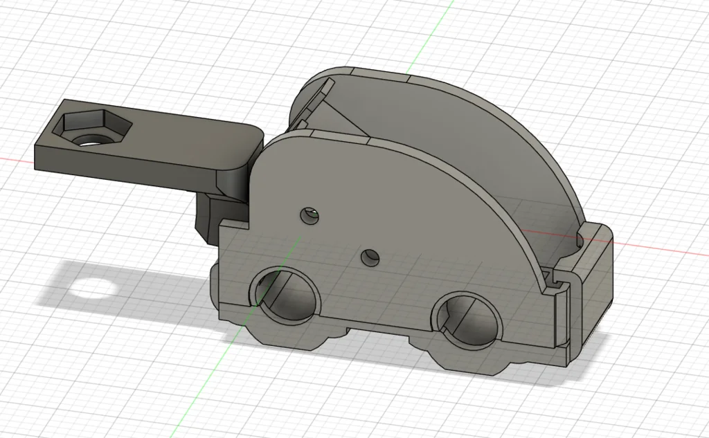Select the lower small hole on front plate
Viewport: 709px width, 438px height.
(372, 258)
